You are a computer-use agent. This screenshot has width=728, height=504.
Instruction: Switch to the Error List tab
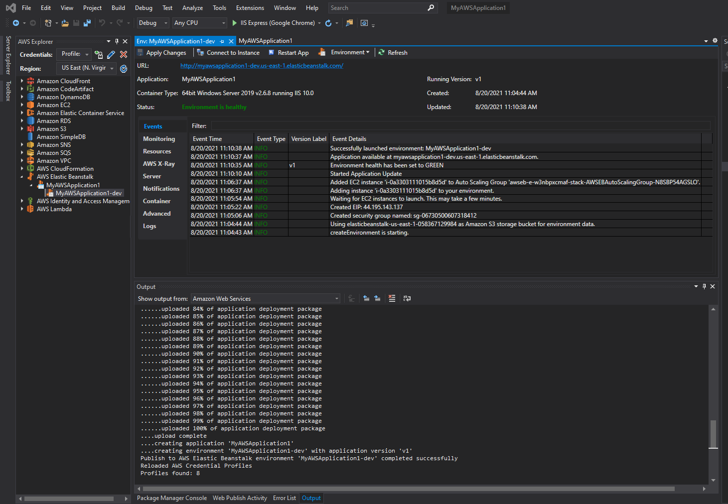285,498
